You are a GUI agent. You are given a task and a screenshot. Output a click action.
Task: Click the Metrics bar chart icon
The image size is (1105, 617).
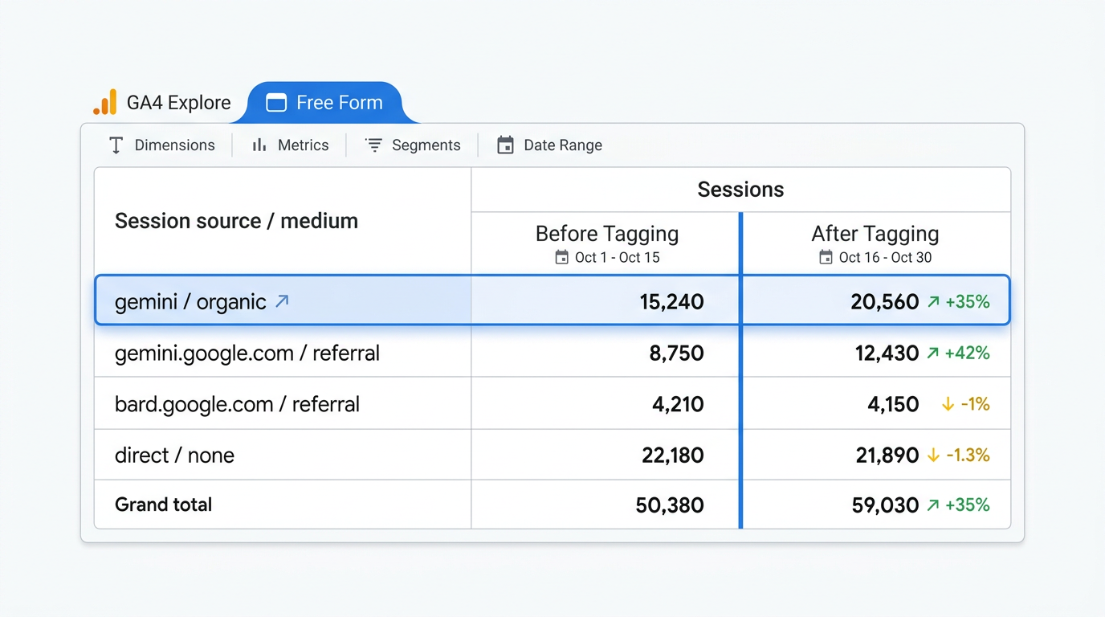tap(259, 145)
